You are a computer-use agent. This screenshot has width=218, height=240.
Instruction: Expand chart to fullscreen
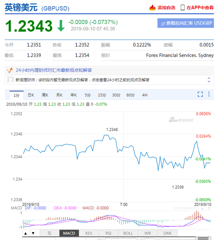(x=200, y=94)
